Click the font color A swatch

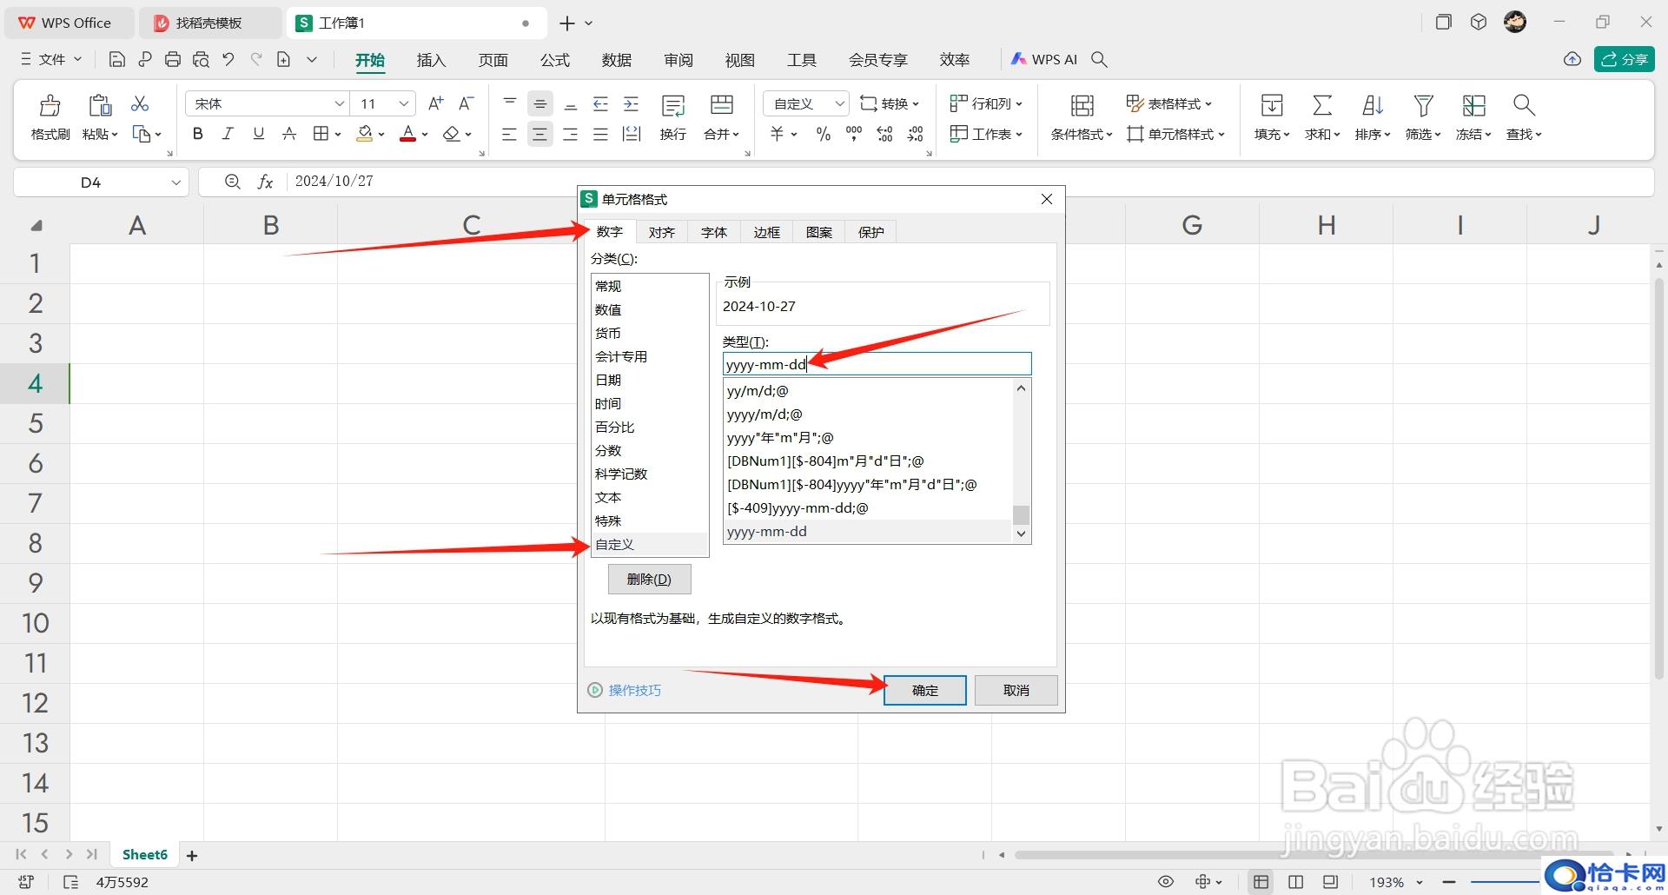click(x=407, y=134)
